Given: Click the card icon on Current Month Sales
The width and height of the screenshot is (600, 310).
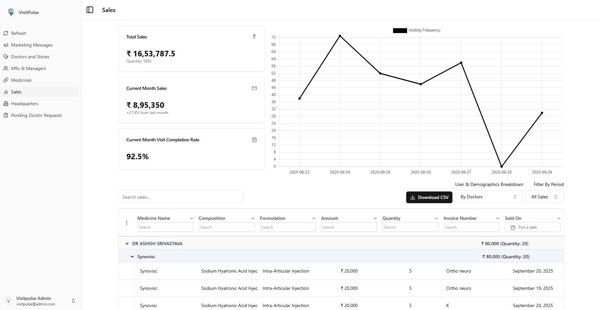Looking at the screenshot, I should tap(254, 88).
